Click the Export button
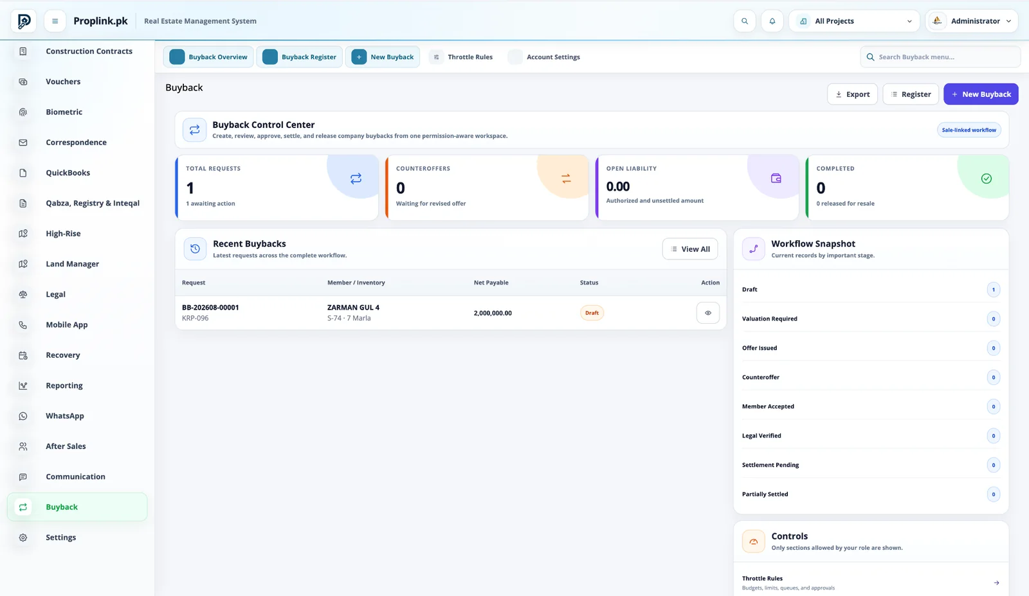The height and width of the screenshot is (596, 1029). coord(853,94)
